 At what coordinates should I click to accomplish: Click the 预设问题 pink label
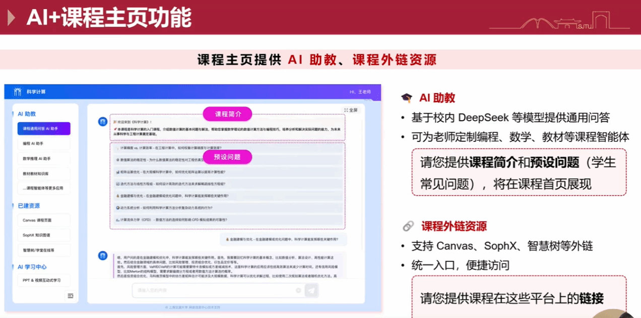[x=227, y=157]
